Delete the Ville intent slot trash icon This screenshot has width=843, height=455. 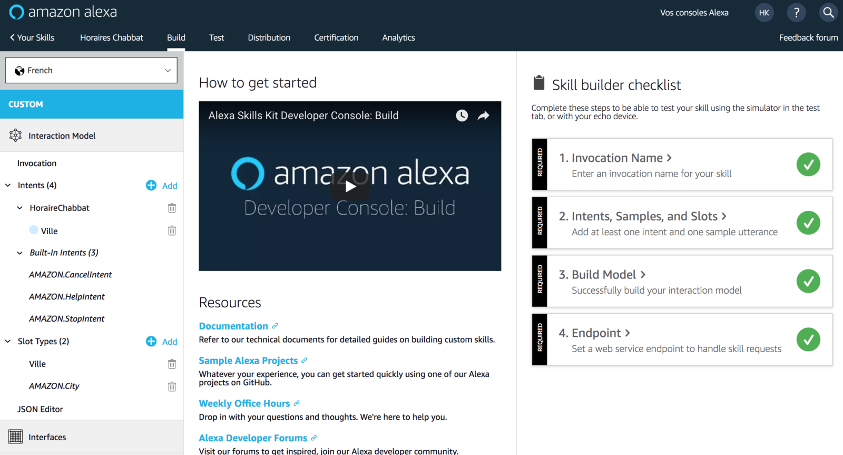pyautogui.click(x=172, y=230)
